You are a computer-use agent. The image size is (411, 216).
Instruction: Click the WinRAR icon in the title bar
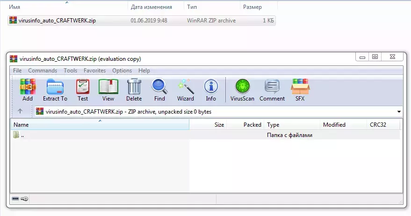pyautogui.click(x=14, y=58)
